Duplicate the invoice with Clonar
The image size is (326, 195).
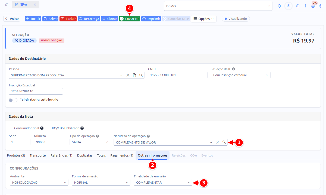tap(109, 19)
